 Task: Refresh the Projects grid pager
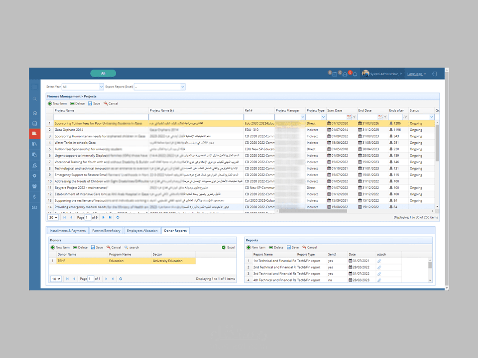[x=118, y=217]
